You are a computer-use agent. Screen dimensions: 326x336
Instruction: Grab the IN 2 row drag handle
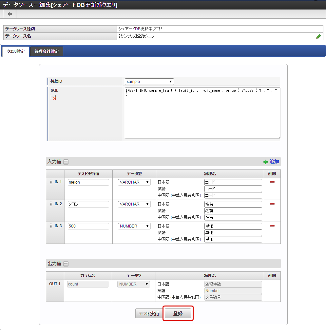(51, 204)
